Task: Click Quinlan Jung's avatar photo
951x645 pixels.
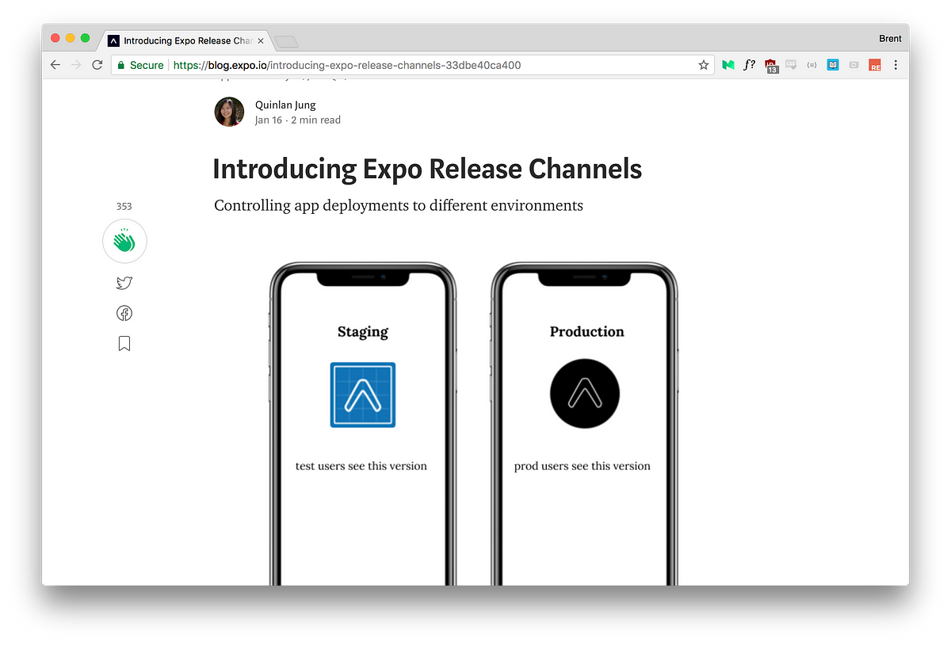Action: (x=229, y=112)
